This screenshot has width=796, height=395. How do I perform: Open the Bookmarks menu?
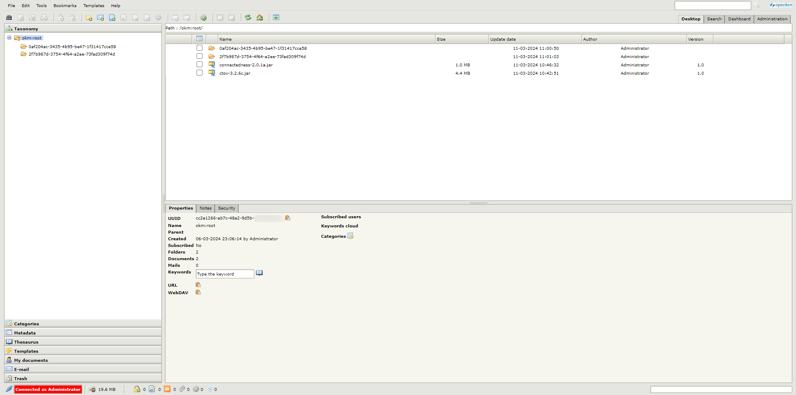(x=65, y=6)
